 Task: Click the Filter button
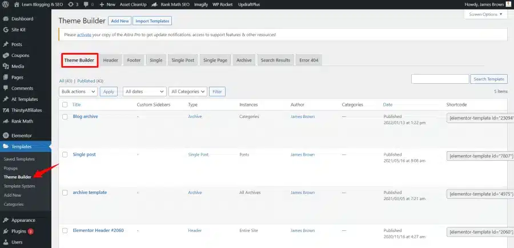coord(217,92)
